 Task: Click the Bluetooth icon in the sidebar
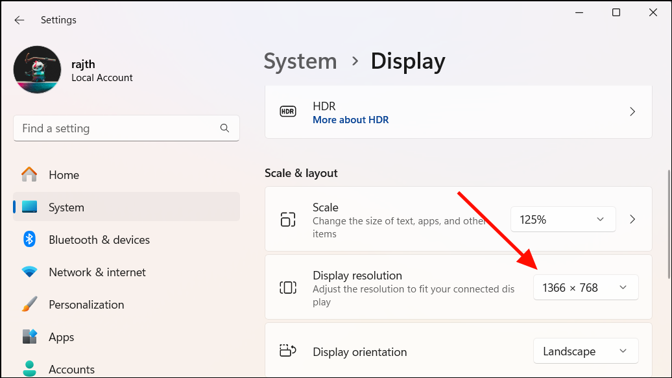point(29,239)
